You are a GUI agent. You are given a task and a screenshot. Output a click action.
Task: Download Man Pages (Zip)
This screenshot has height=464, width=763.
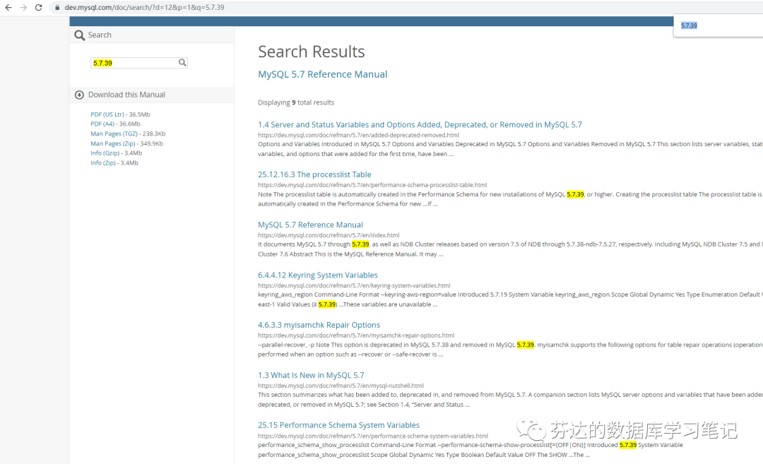click(113, 143)
